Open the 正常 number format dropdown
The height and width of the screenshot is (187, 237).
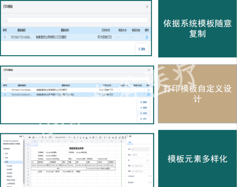click(51, 137)
